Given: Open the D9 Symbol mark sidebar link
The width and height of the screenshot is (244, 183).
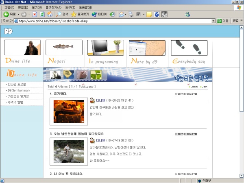Looking at the screenshot, I should pos(19,90).
